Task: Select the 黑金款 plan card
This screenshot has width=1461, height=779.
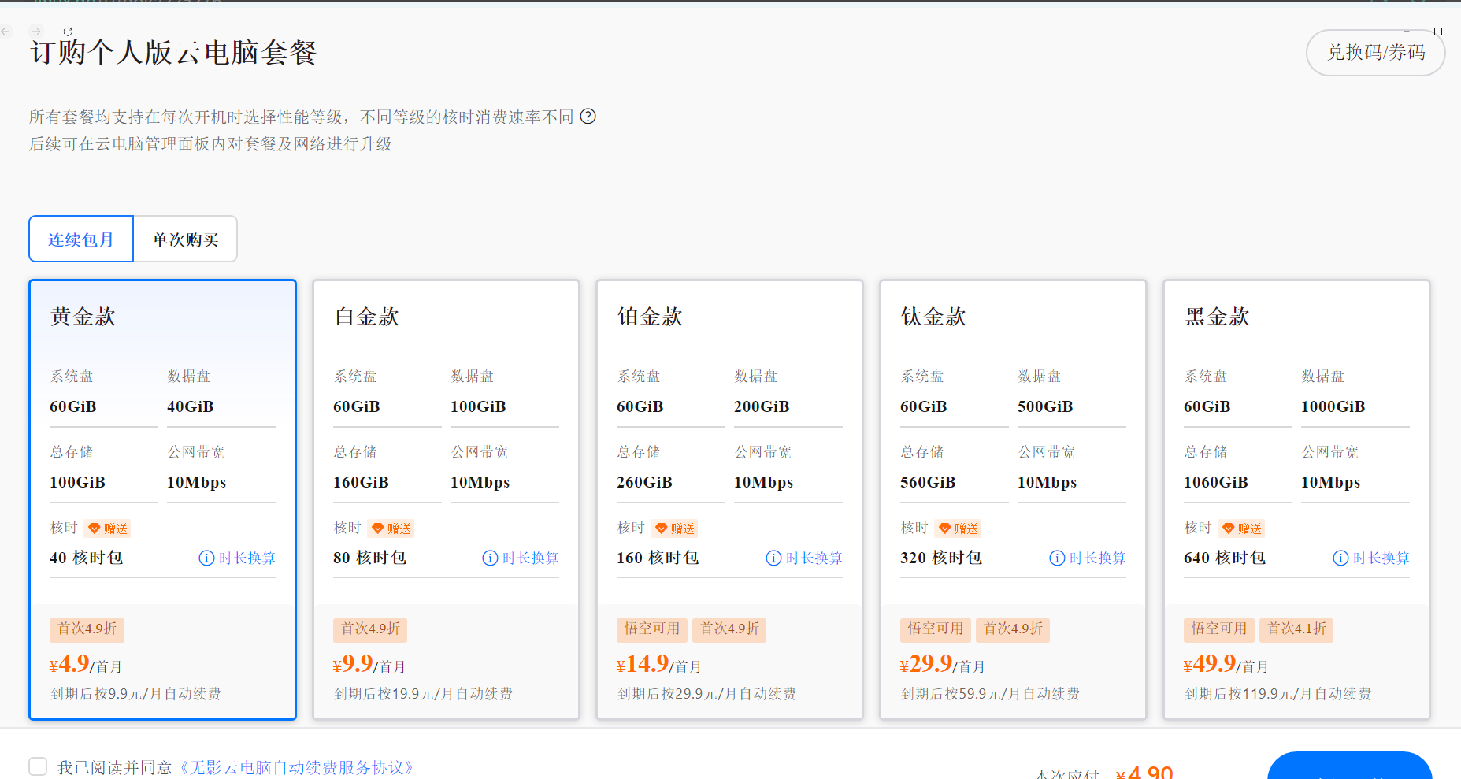Action: [1297, 499]
